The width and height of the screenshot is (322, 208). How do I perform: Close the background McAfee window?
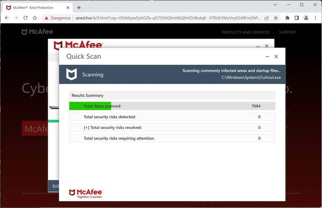267,46
